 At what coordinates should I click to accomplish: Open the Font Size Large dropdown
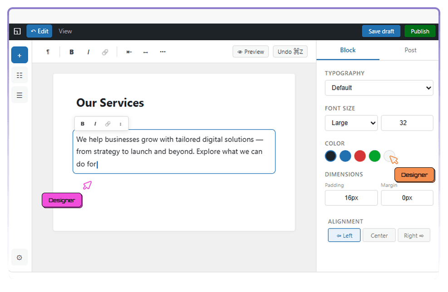click(x=351, y=123)
